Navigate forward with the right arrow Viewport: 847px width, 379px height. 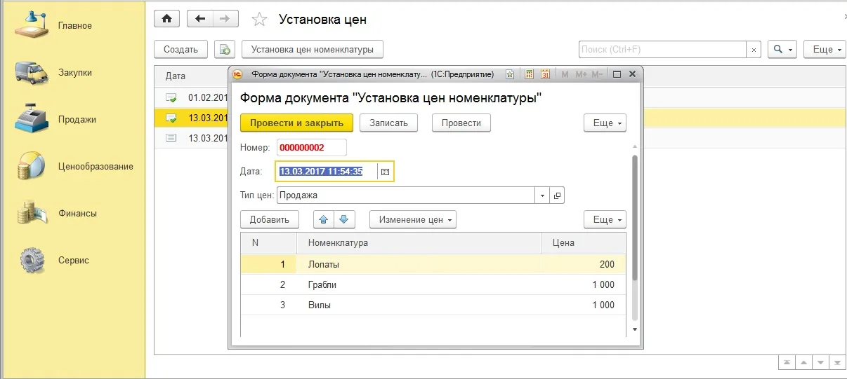coord(225,19)
